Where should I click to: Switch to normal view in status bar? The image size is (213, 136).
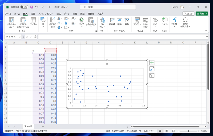pyautogui.click(x=160, y=131)
